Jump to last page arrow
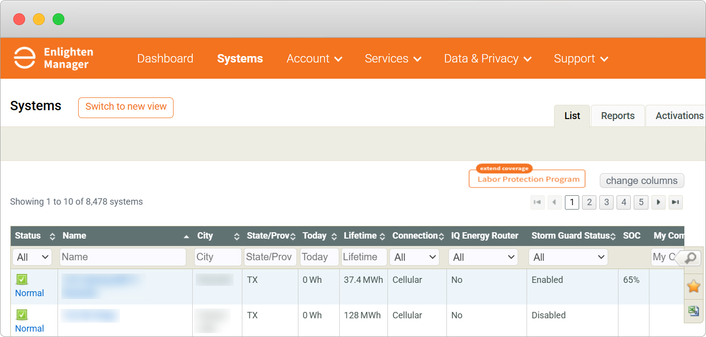The image size is (706, 337). (x=676, y=202)
